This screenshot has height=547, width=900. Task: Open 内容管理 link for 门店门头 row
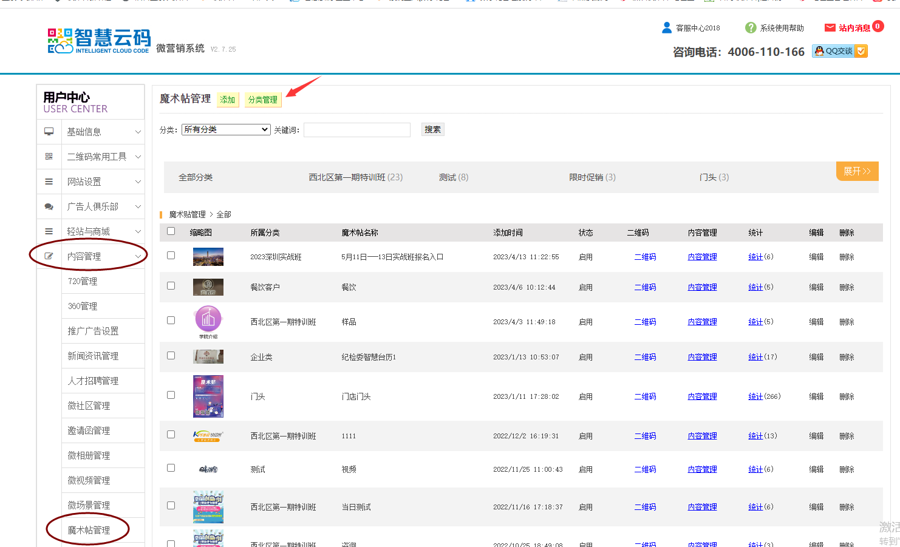click(702, 396)
